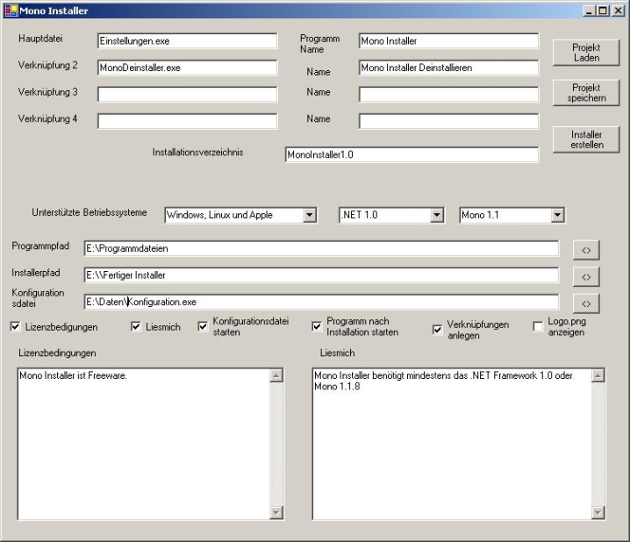
Task: Open the Windows, Linux und Apple dropdown
Action: pos(309,215)
